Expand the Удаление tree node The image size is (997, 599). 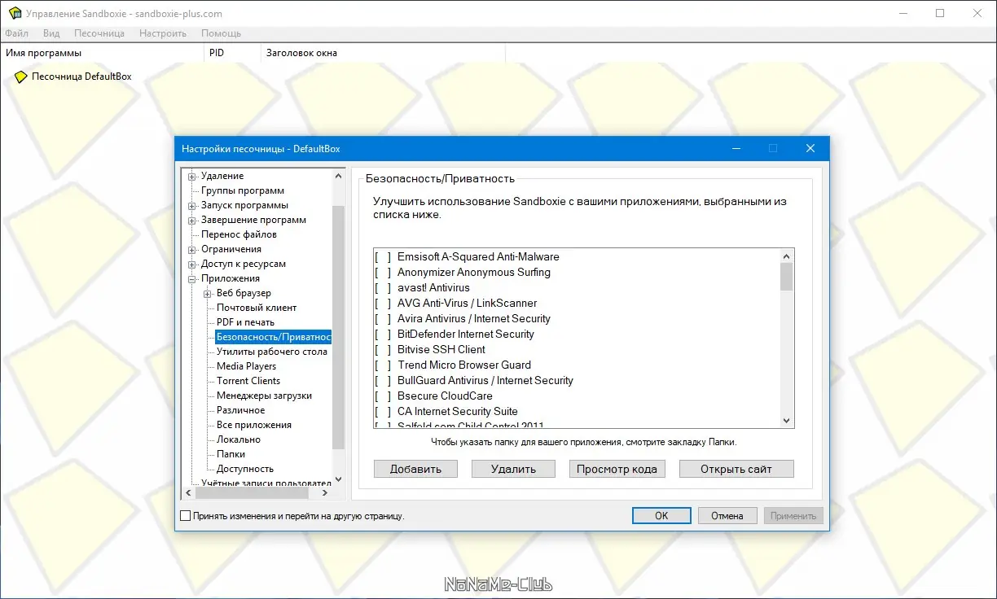pyautogui.click(x=192, y=177)
